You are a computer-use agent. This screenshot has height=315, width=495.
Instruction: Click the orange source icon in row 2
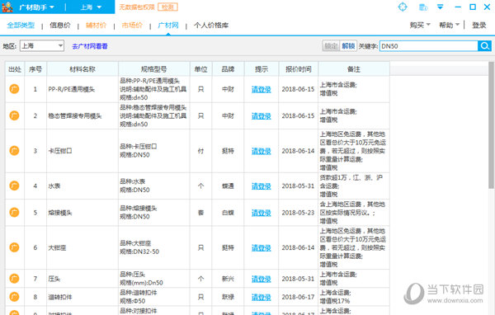(14, 115)
